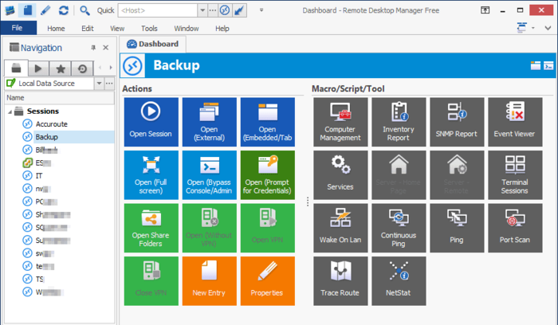This screenshot has width=558, height=325.
Task: Click the Properties button
Action: tap(267, 280)
